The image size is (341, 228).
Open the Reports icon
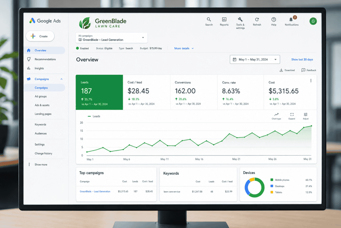(x=224, y=22)
